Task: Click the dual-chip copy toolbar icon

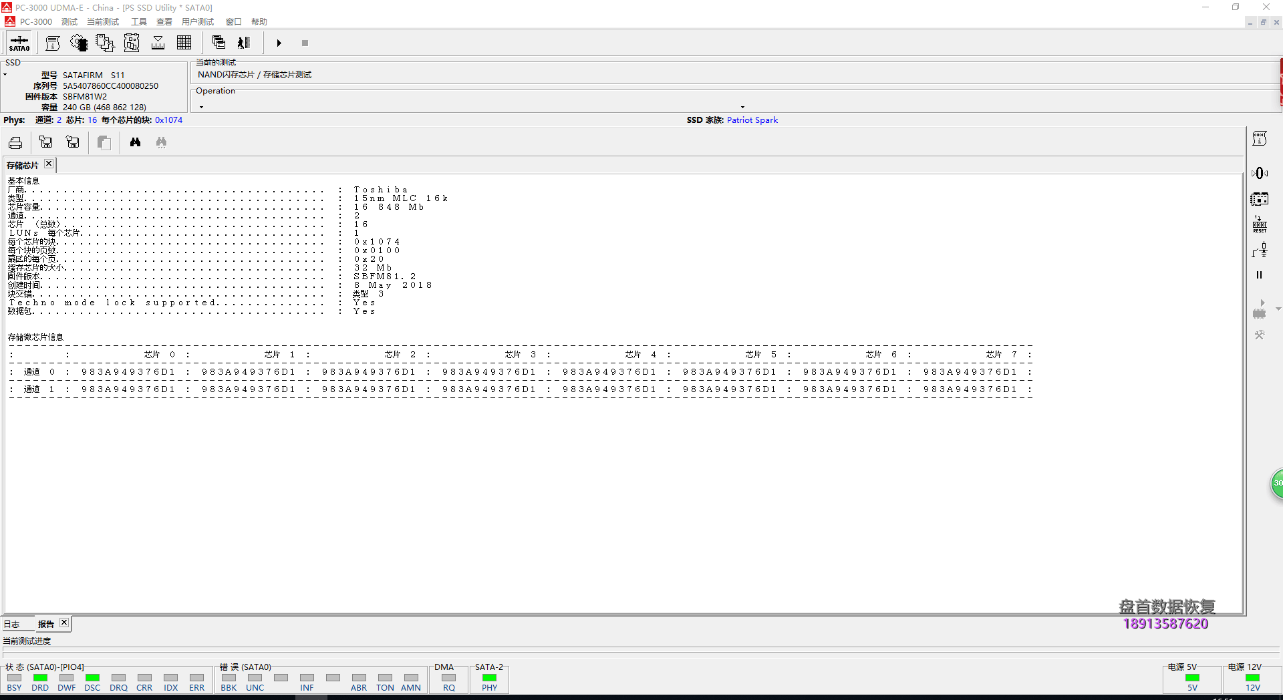Action: (x=105, y=43)
